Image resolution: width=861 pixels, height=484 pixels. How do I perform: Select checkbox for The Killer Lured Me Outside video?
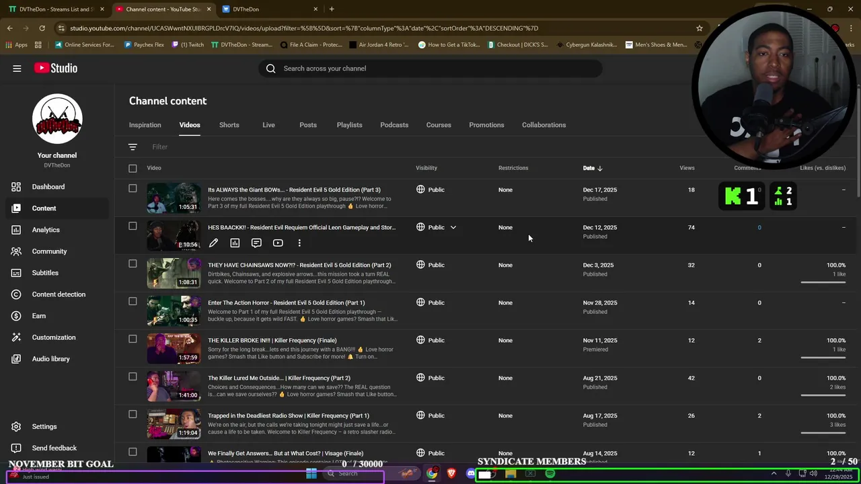click(x=133, y=376)
